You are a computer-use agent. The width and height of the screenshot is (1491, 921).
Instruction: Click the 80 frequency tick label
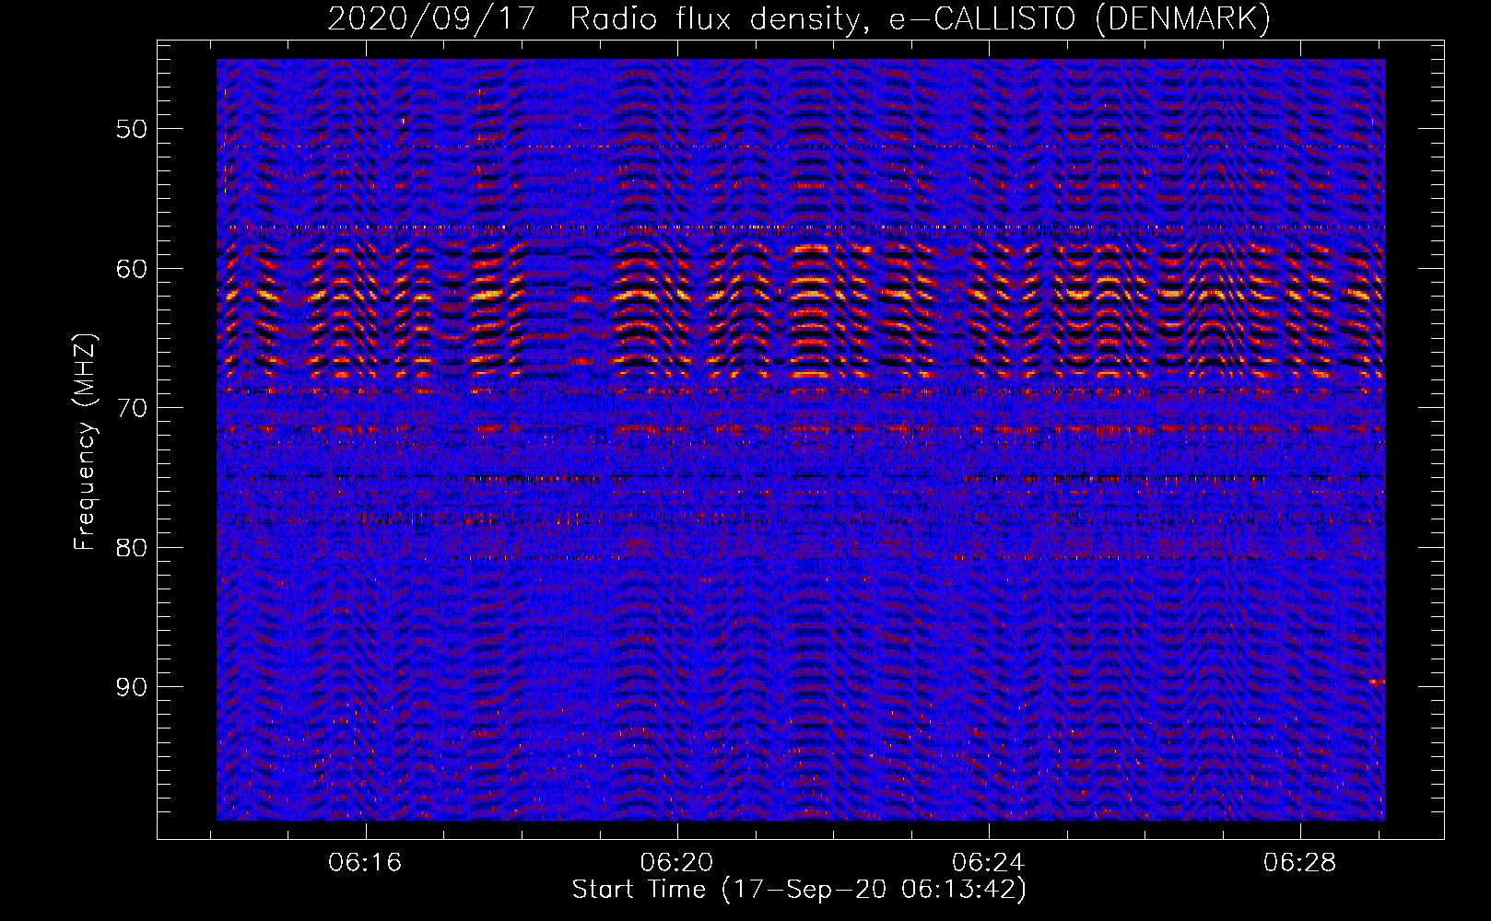(x=132, y=548)
